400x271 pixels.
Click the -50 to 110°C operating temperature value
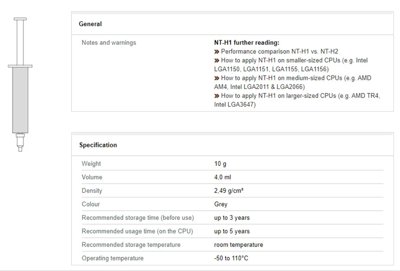[231, 258]
